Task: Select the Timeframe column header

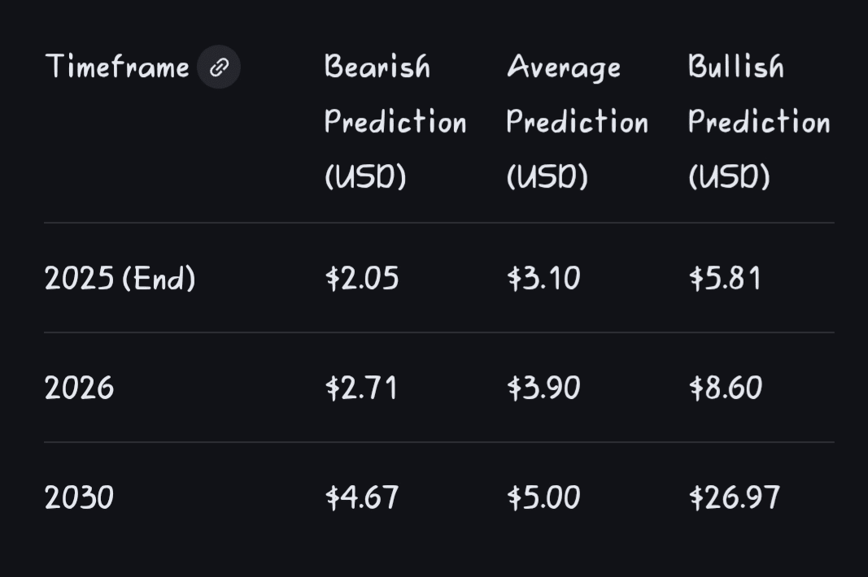Action: [x=117, y=67]
